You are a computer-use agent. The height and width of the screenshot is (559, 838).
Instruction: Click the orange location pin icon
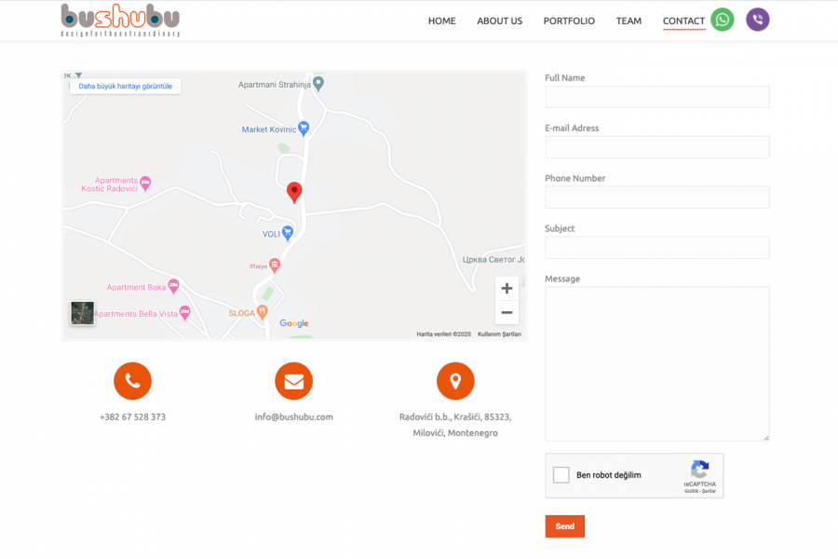(455, 381)
